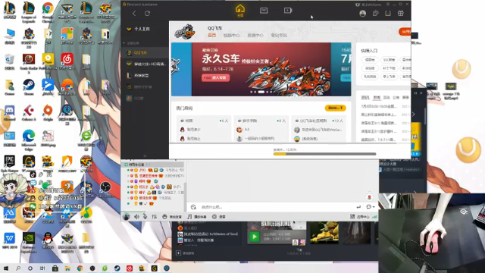Select Steam desktop icon
485x273 pixels.
29,86
